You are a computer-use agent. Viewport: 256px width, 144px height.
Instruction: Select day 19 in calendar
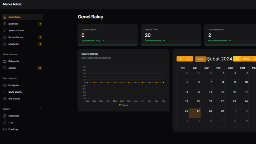(183, 104)
